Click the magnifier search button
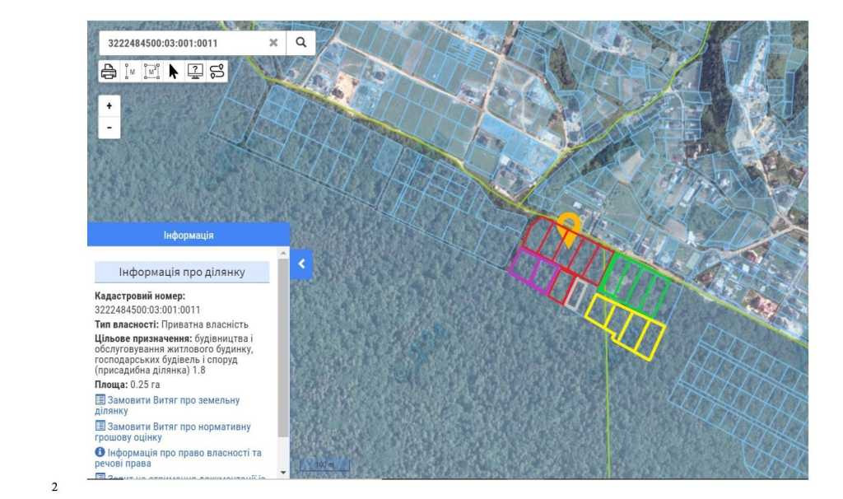 pos(301,42)
